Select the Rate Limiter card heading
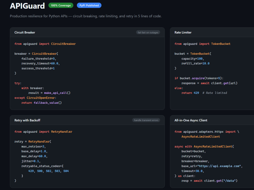254x190 pixels. (x=183, y=32)
